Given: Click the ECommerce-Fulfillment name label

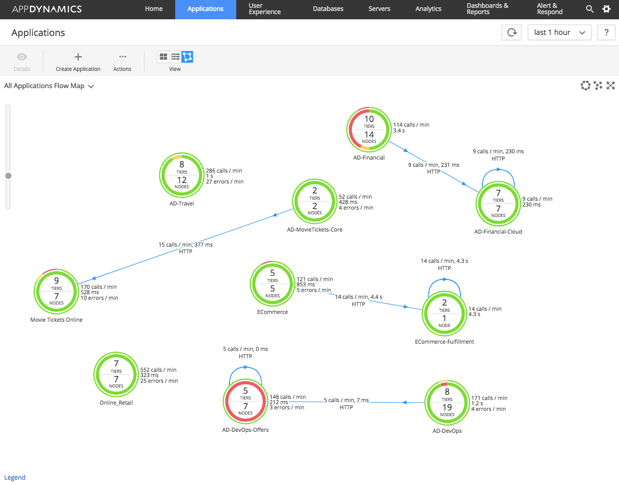Looking at the screenshot, I should tap(444, 342).
